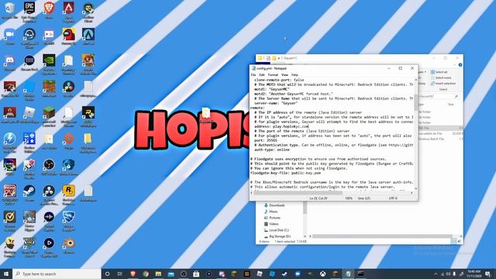Viewport: 496px width, 279px height.
Task: Open the action center notifications icon
Action: 487,274
